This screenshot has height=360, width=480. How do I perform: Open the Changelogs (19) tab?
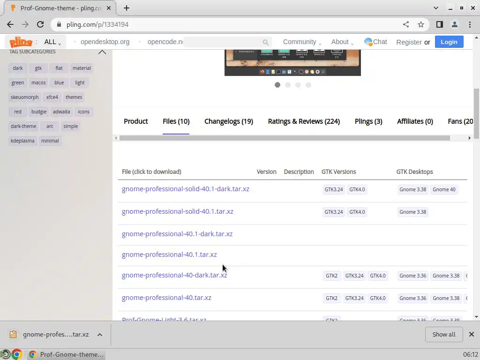point(229,121)
